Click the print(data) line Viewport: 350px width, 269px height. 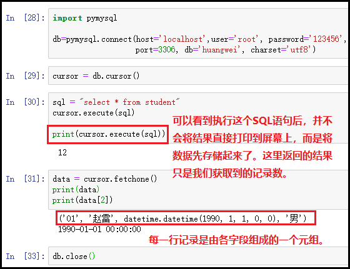76,190
